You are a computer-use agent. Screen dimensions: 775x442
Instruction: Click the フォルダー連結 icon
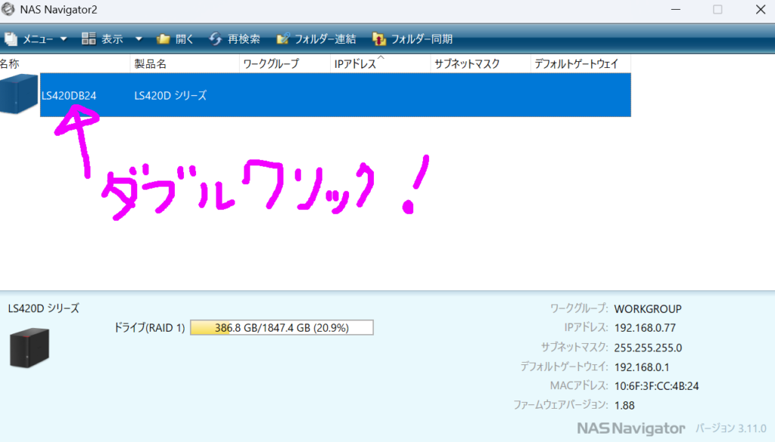click(x=283, y=39)
